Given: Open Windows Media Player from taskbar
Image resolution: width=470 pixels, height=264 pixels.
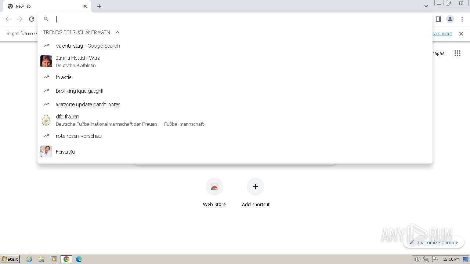Looking at the screenshot, I should click(54, 259).
